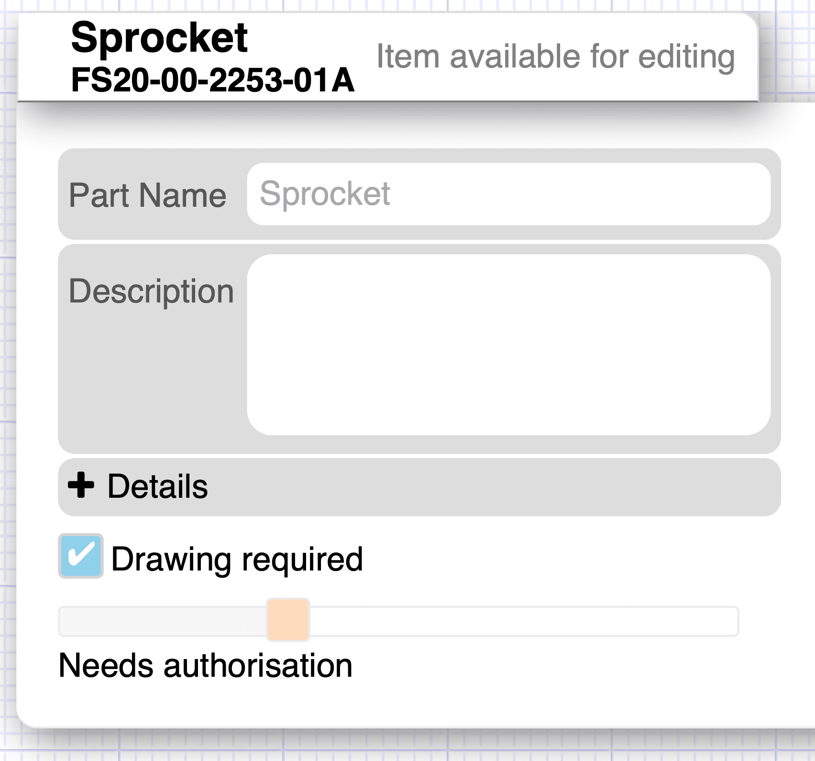Click the Needs authorisation status label
Screen dimensions: 815x761
[x=206, y=666]
